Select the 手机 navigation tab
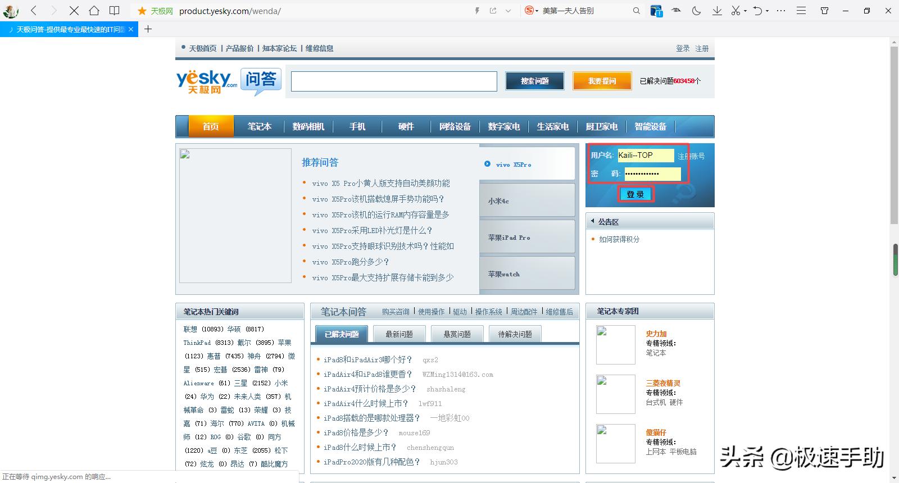 357,126
